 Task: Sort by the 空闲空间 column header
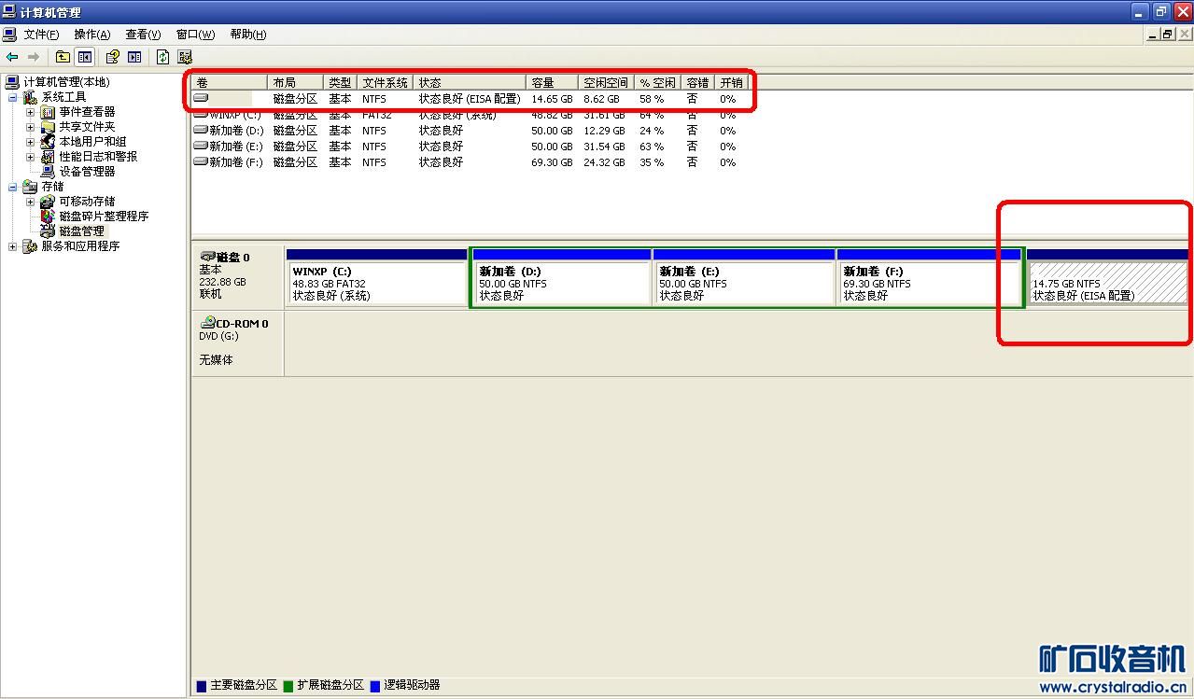(x=607, y=83)
